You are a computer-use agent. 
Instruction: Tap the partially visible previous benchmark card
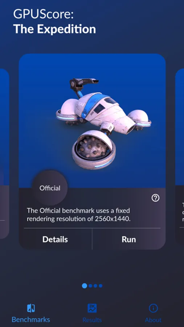[4, 153]
